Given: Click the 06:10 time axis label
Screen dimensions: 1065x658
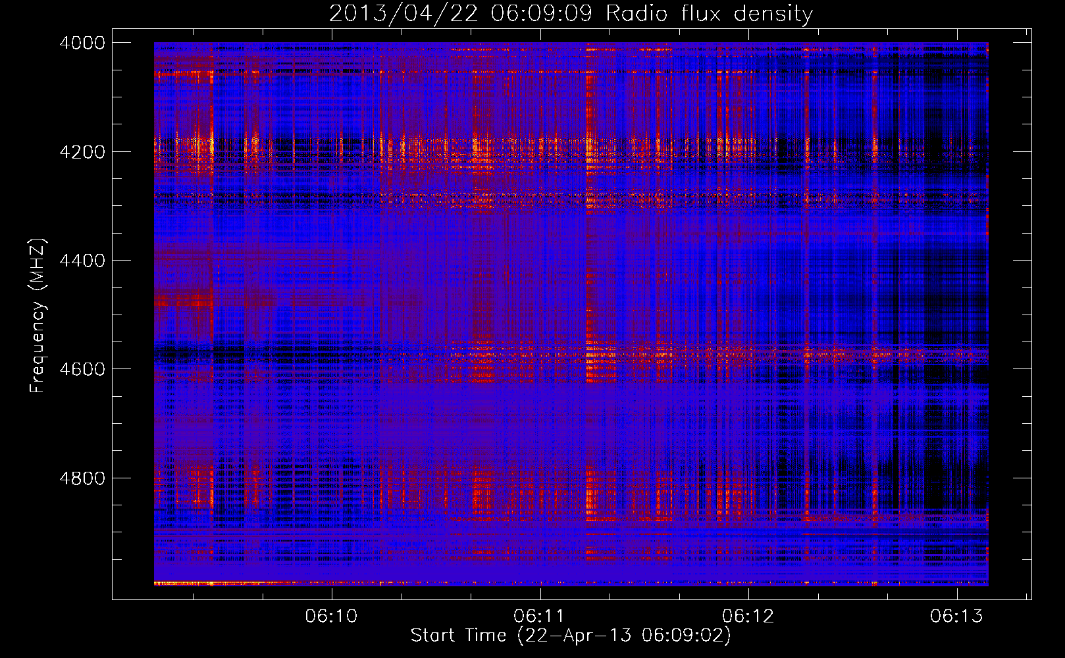Looking at the screenshot, I should [331, 616].
